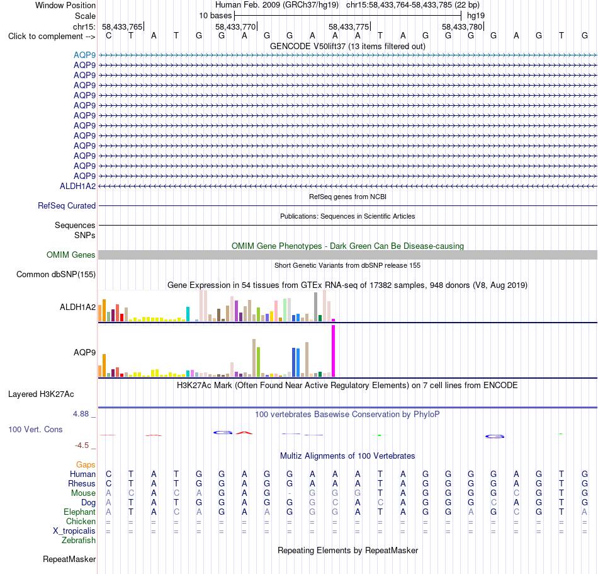Click the -4.5 PhyloP lower scale value
Viewport: 598px width, 574px height.
point(82,445)
